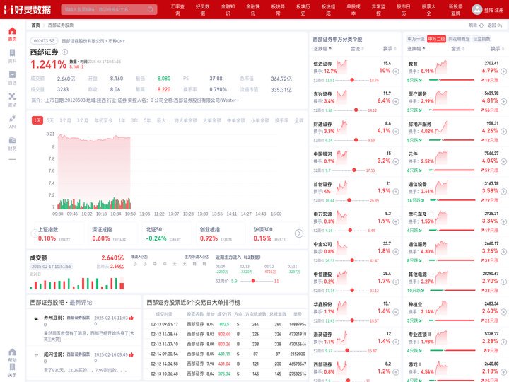Add 东兴证券 using its plus icon
Image resolution: width=509 pixels, height=382 pixels.
tap(396, 101)
